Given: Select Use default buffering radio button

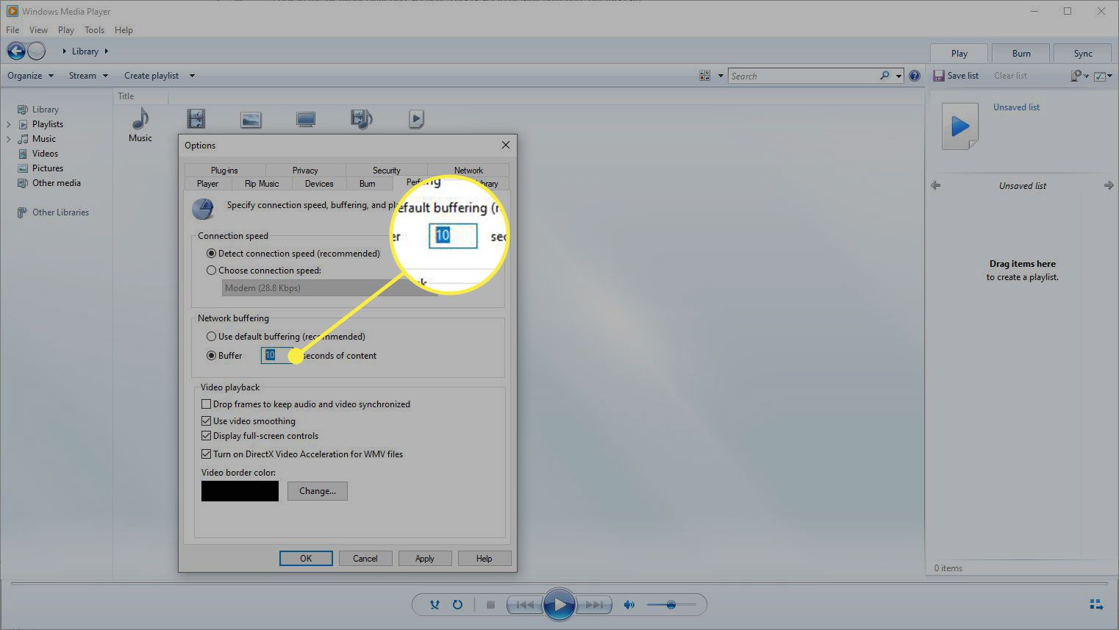Looking at the screenshot, I should 212,336.
